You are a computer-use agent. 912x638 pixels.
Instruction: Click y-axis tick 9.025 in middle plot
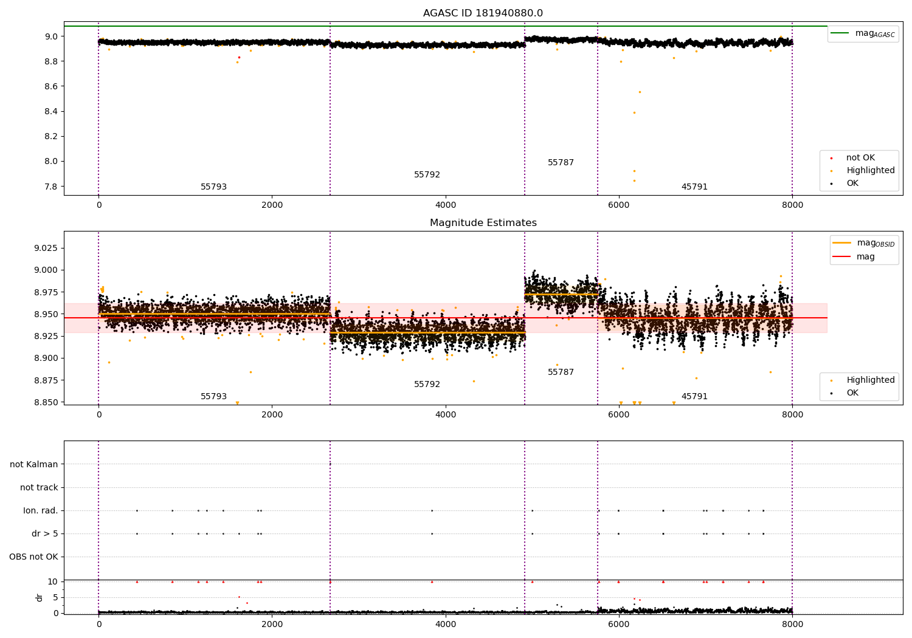click(x=46, y=249)
